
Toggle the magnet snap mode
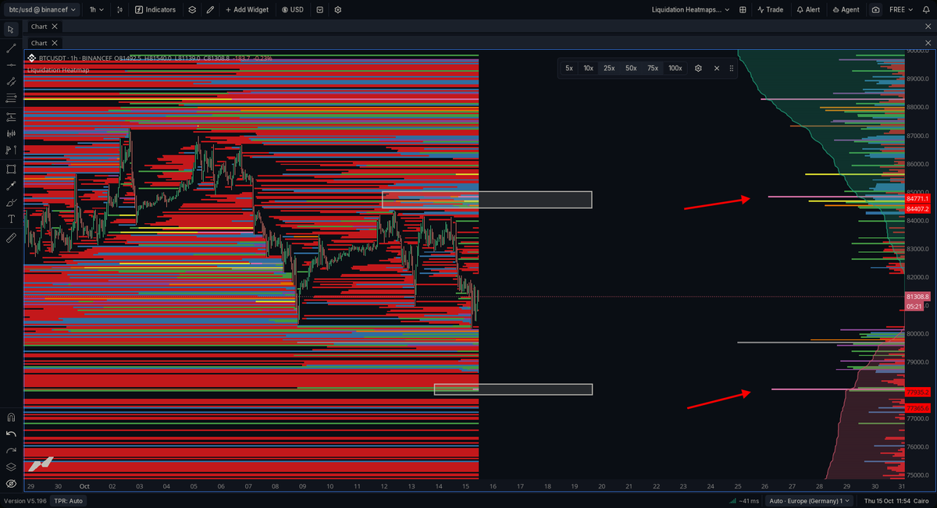(11, 417)
